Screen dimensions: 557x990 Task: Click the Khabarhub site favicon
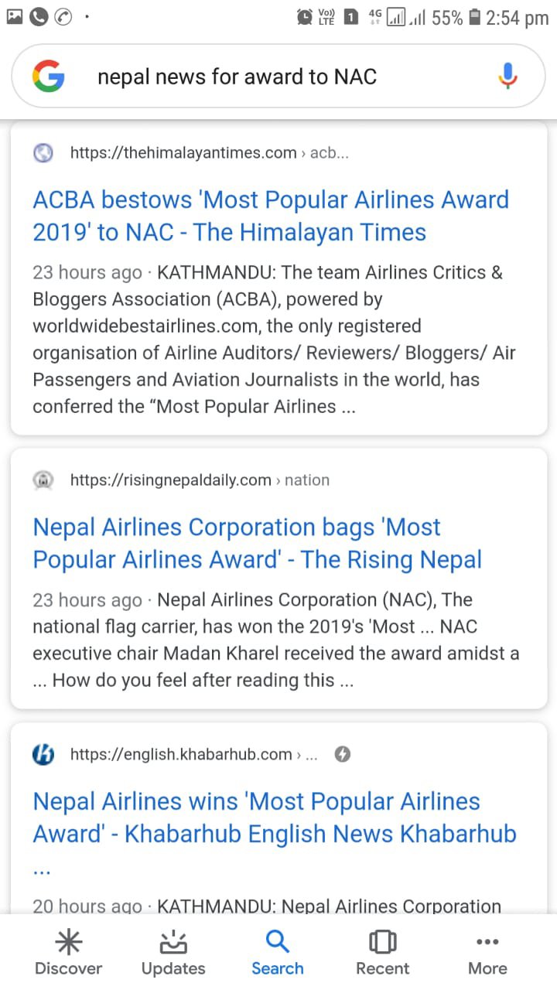[x=43, y=754]
